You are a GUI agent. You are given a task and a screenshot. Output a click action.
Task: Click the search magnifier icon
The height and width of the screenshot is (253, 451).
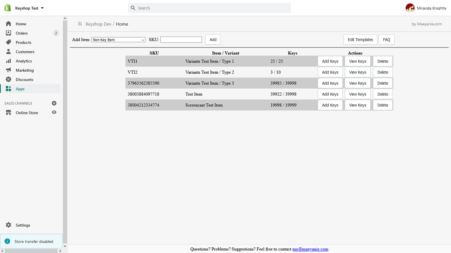133,8
